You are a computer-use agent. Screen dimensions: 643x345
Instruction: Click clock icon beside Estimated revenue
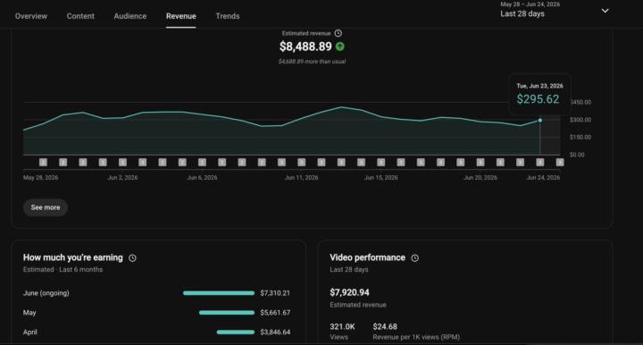click(x=338, y=33)
